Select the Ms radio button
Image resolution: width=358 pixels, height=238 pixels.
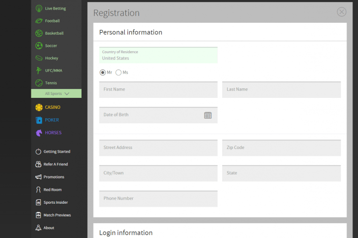(118, 73)
